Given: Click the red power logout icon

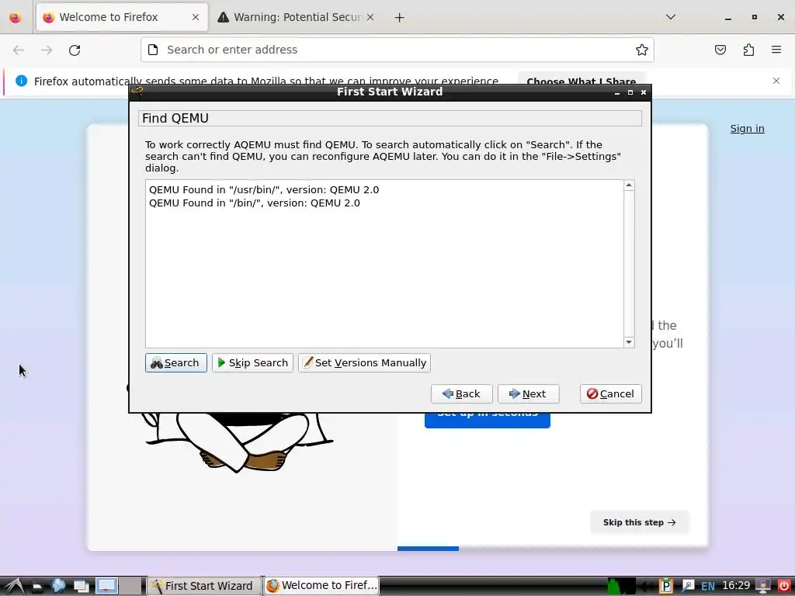Looking at the screenshot, I should 783,586.
